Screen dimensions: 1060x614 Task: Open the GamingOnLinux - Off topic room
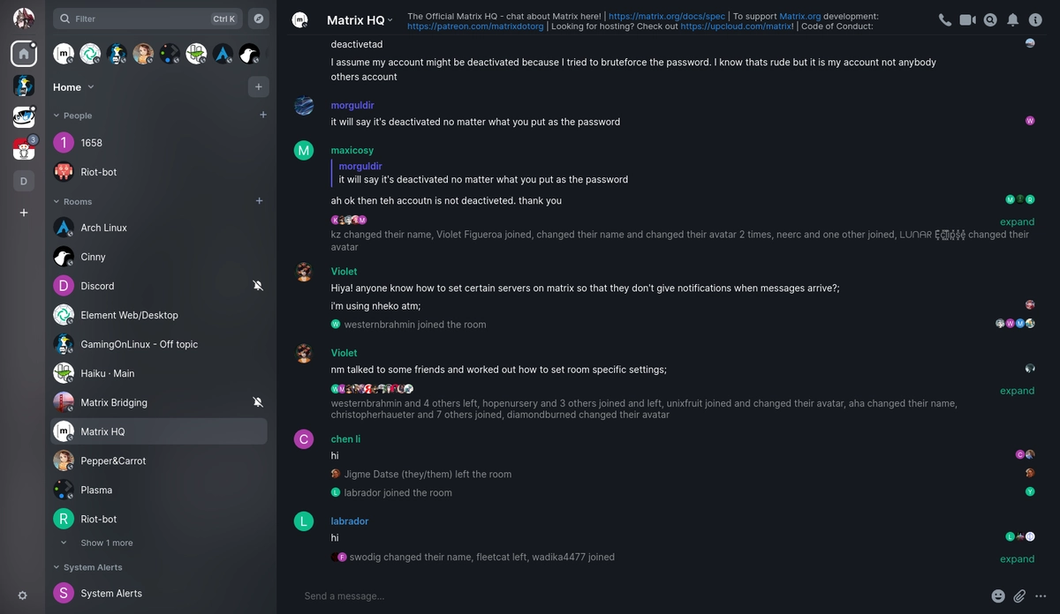[x=137, y=344]
